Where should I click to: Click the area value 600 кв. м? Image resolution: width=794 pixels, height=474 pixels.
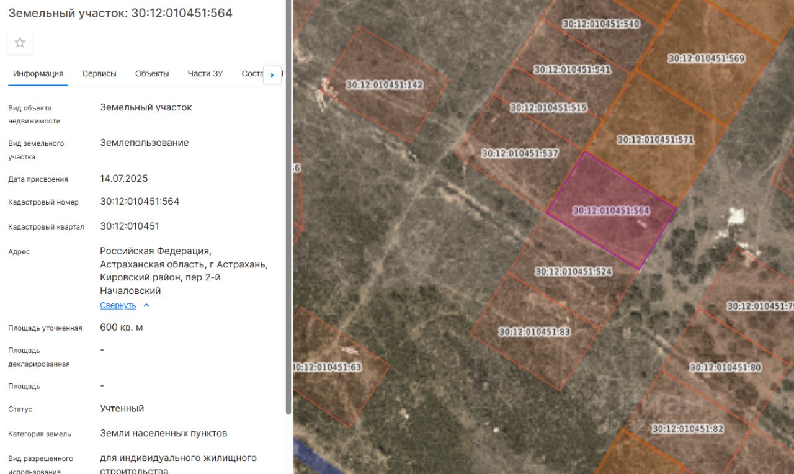pyautogui.click(x=122, y=327)
